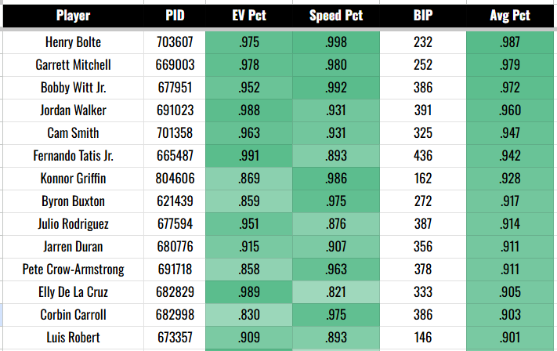Select the Henry Bolte name cell

point(73,42)
